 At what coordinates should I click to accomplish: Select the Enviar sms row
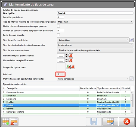click(x=66, y=99)
